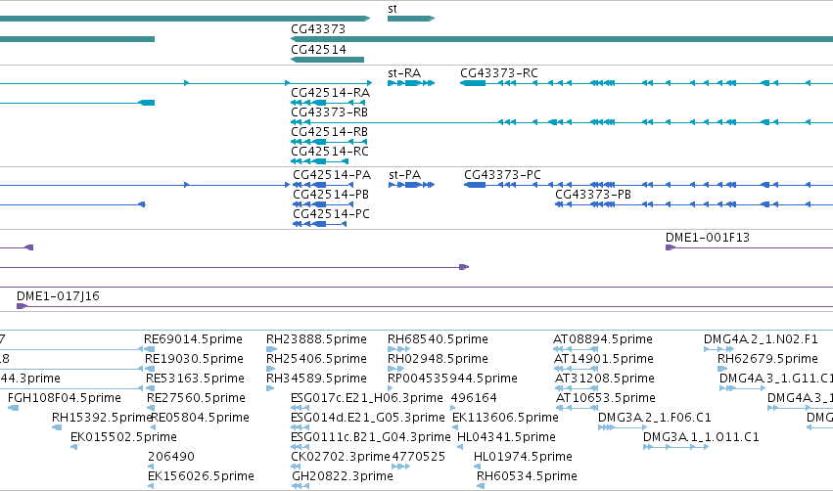The height and width of the screenshot is (491, 833).
Task: Click RH25406.5prime EST label
Action: [316, 359]
